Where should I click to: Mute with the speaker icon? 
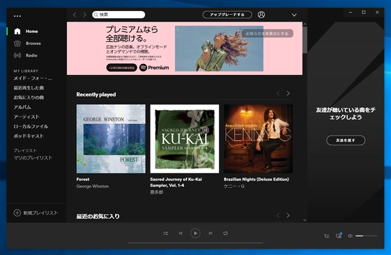351,236
